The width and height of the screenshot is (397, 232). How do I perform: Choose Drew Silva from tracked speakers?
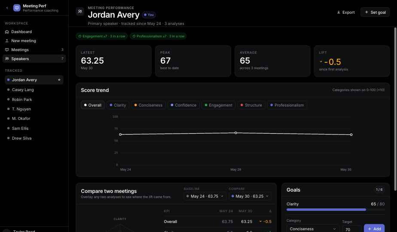[x=34, y=138]
